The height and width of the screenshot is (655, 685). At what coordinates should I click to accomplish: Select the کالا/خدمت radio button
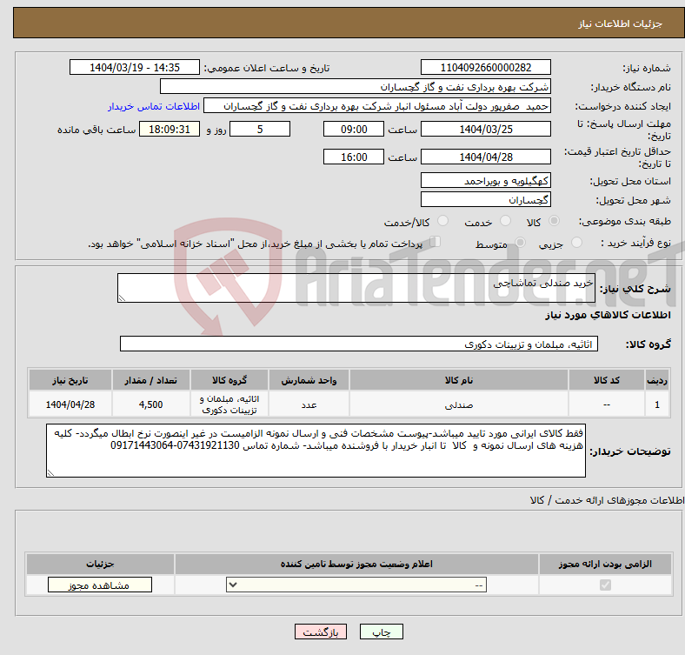click(x=442, y=221)
